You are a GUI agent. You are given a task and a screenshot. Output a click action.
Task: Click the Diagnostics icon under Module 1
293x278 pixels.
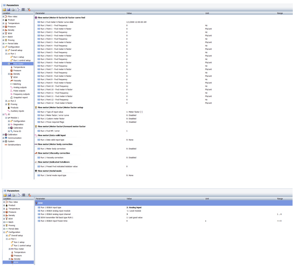point(11,124)
